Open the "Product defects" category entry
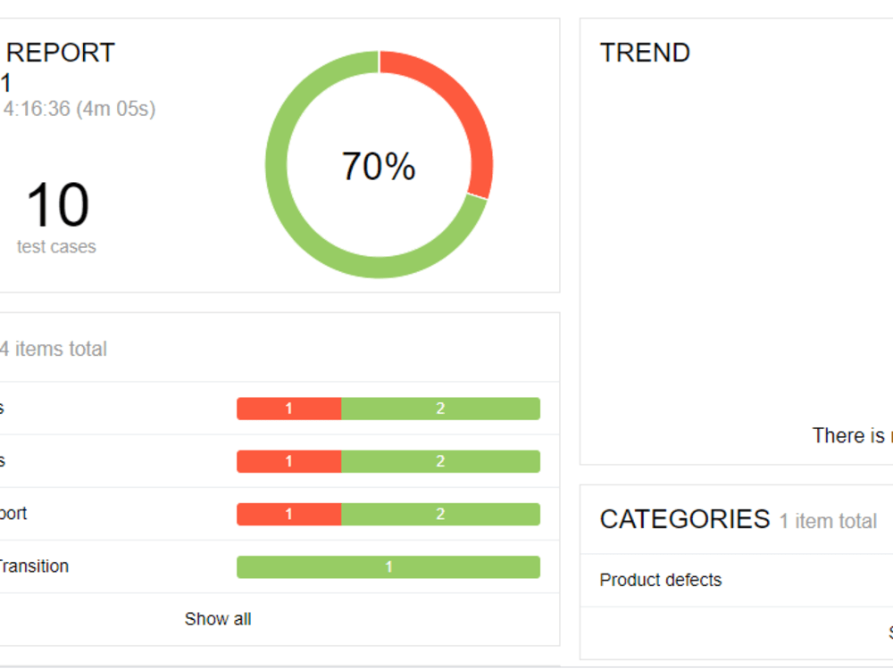 tap(661, 580)
